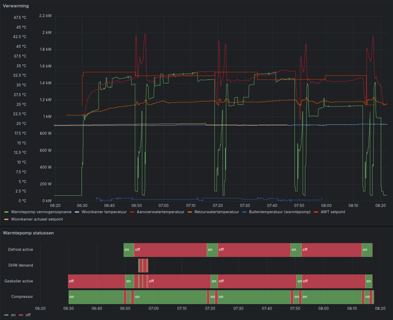
Task: Click the DHW demand status bar segment
Action: coord(143,265)
